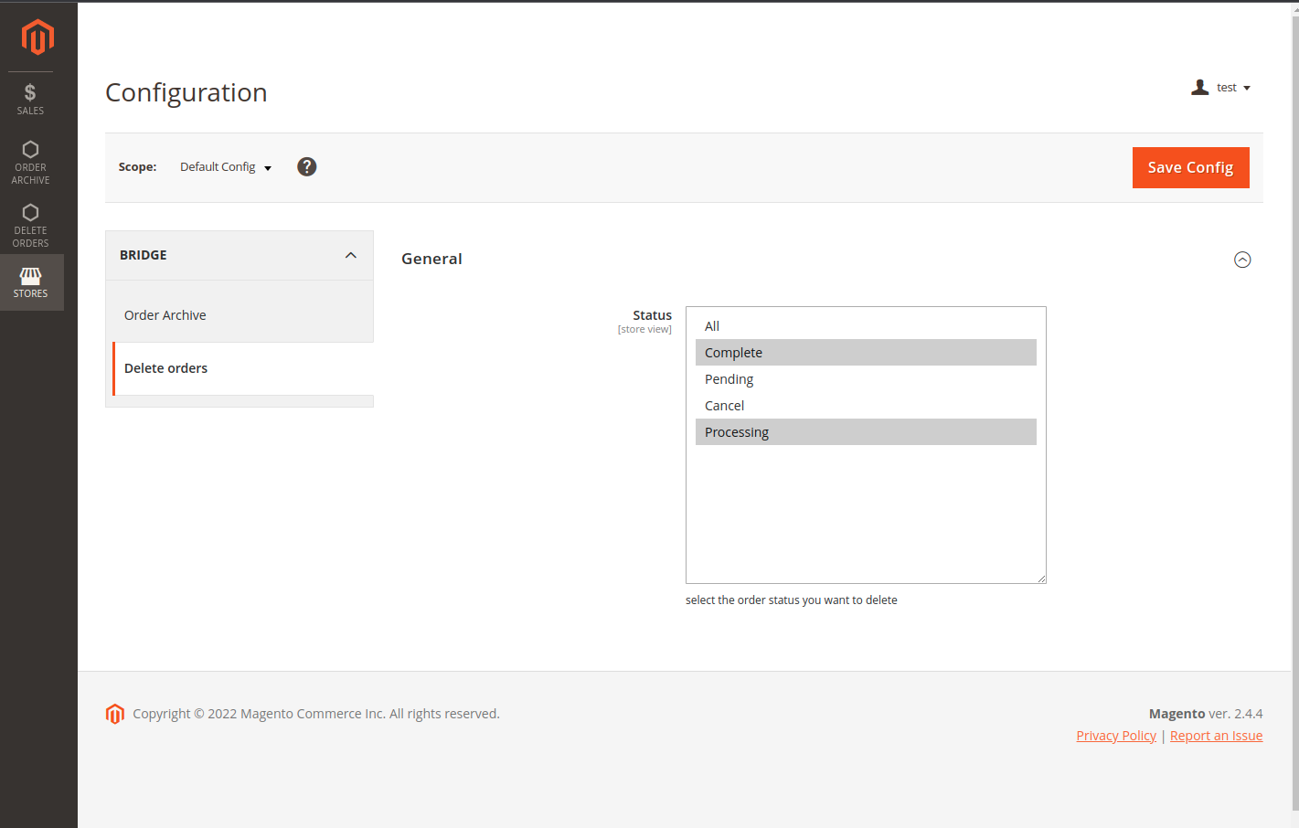Switch to the Delete orders tab

coord(166,368)
